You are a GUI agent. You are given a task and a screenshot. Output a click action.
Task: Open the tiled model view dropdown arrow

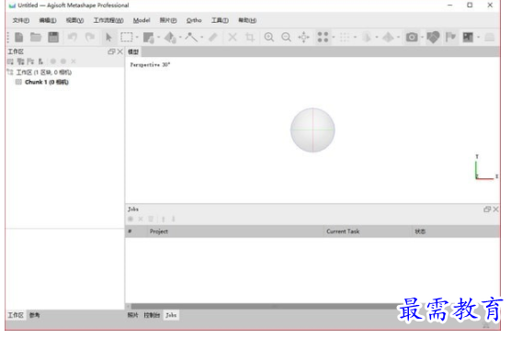398,37
